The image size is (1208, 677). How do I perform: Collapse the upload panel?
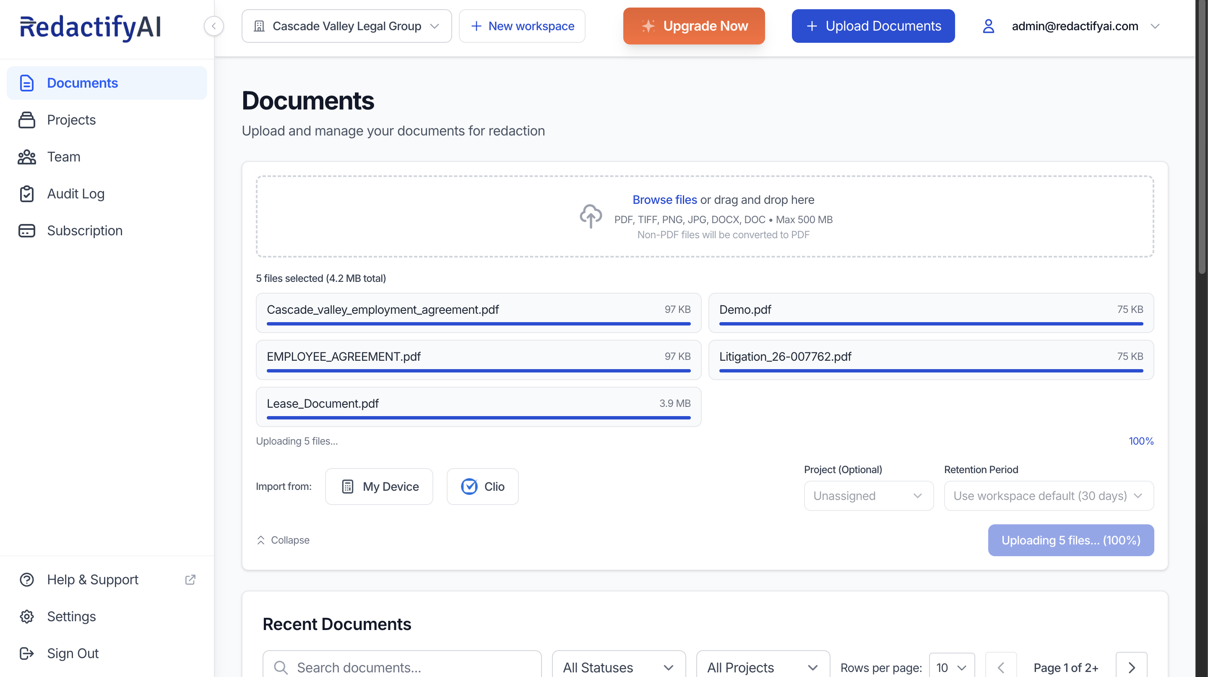(283, 540)
